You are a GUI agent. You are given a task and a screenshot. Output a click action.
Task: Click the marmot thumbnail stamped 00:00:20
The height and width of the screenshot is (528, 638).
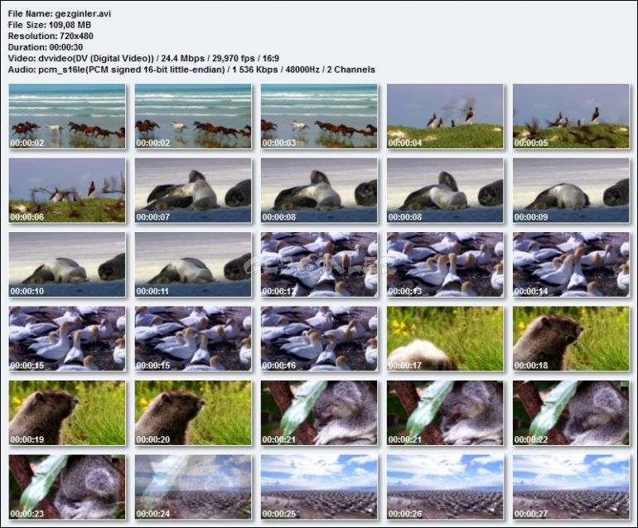(x=193, y=413)
